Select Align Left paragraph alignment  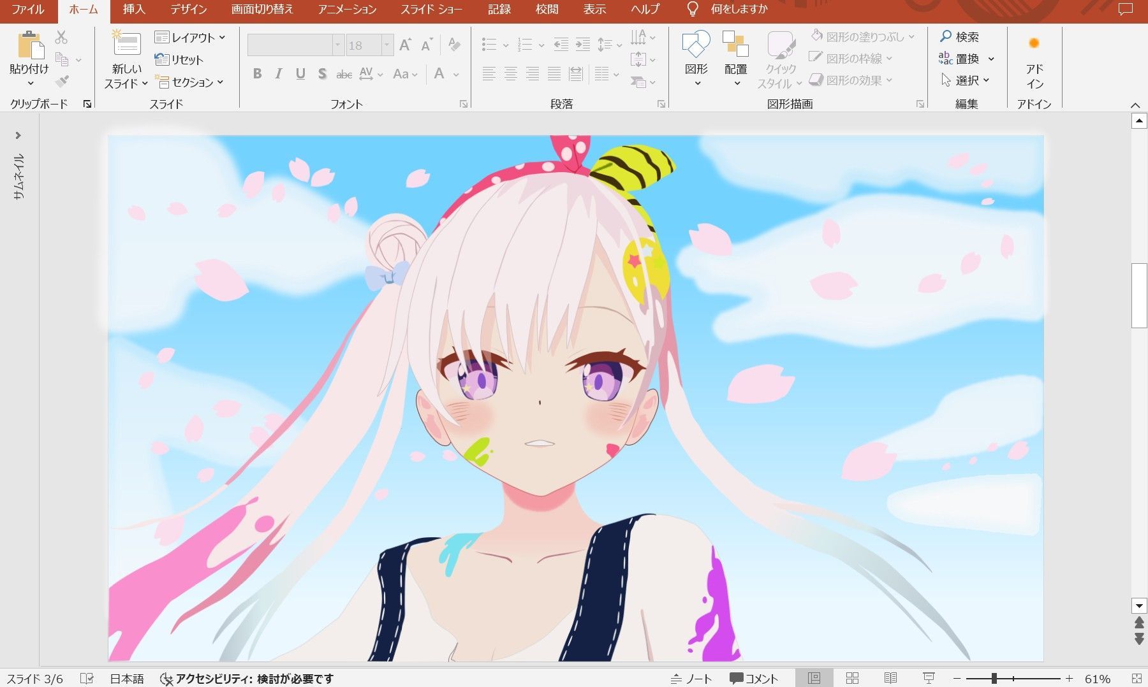(x=489, y=74)
